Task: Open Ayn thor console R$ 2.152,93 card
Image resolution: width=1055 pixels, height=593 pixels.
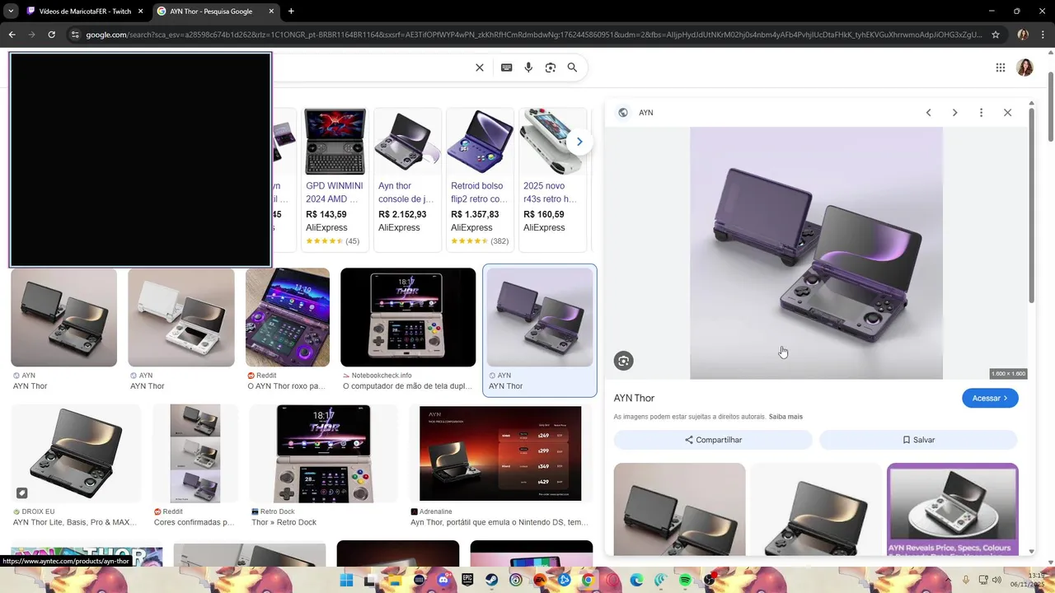Action: [407, 180]
